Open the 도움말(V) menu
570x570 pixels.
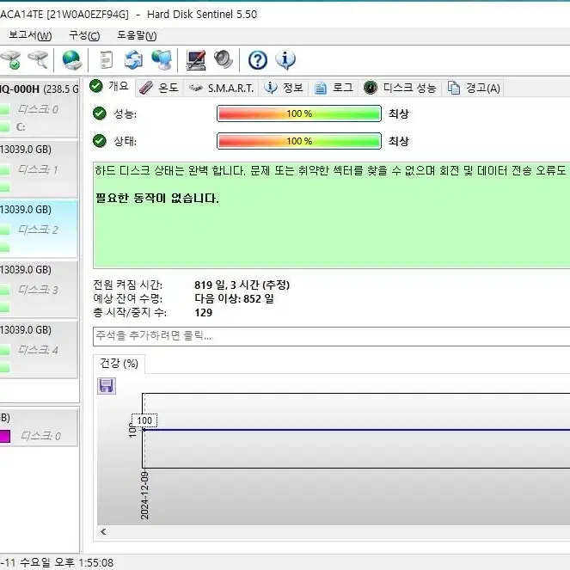click(x=137, y=35)
